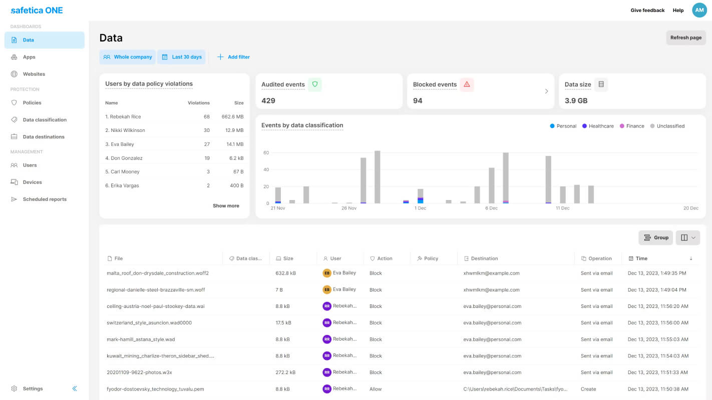
Task: Click the Refresh page button
Action: coord(686,37)
